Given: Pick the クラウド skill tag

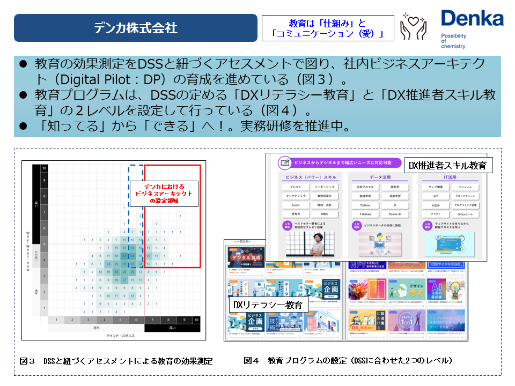Looking at the screenshot, I should (x=436, y=214).
